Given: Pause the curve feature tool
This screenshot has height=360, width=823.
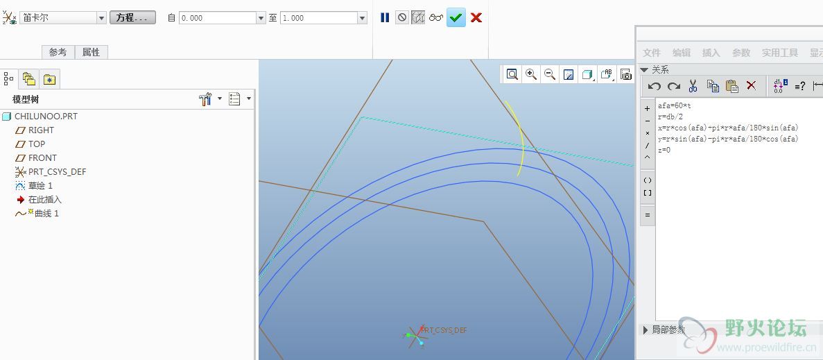Looking at the screenshot, I should coord(385,18).
